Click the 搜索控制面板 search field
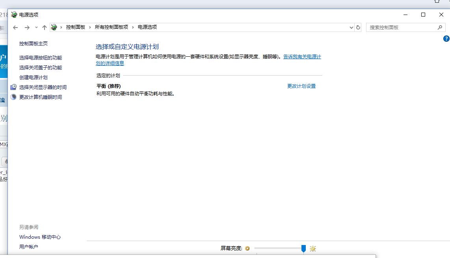Viewport: 450px width, 258px height. 402,27
